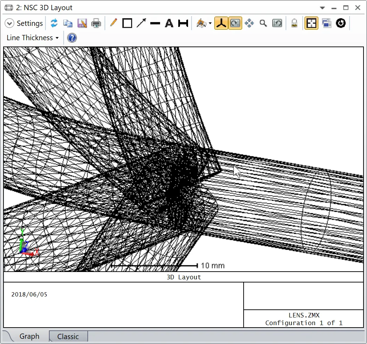Click the Refresh update icon

coord(54,23)
